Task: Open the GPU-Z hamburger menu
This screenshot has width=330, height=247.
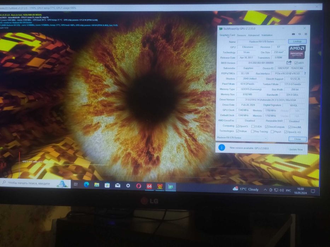Action: 306,34
